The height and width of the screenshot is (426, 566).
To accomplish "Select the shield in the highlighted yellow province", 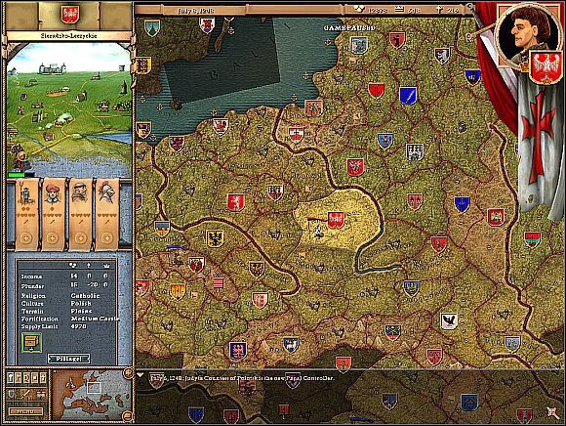I will pyautogui.click(x=336, y=221).
